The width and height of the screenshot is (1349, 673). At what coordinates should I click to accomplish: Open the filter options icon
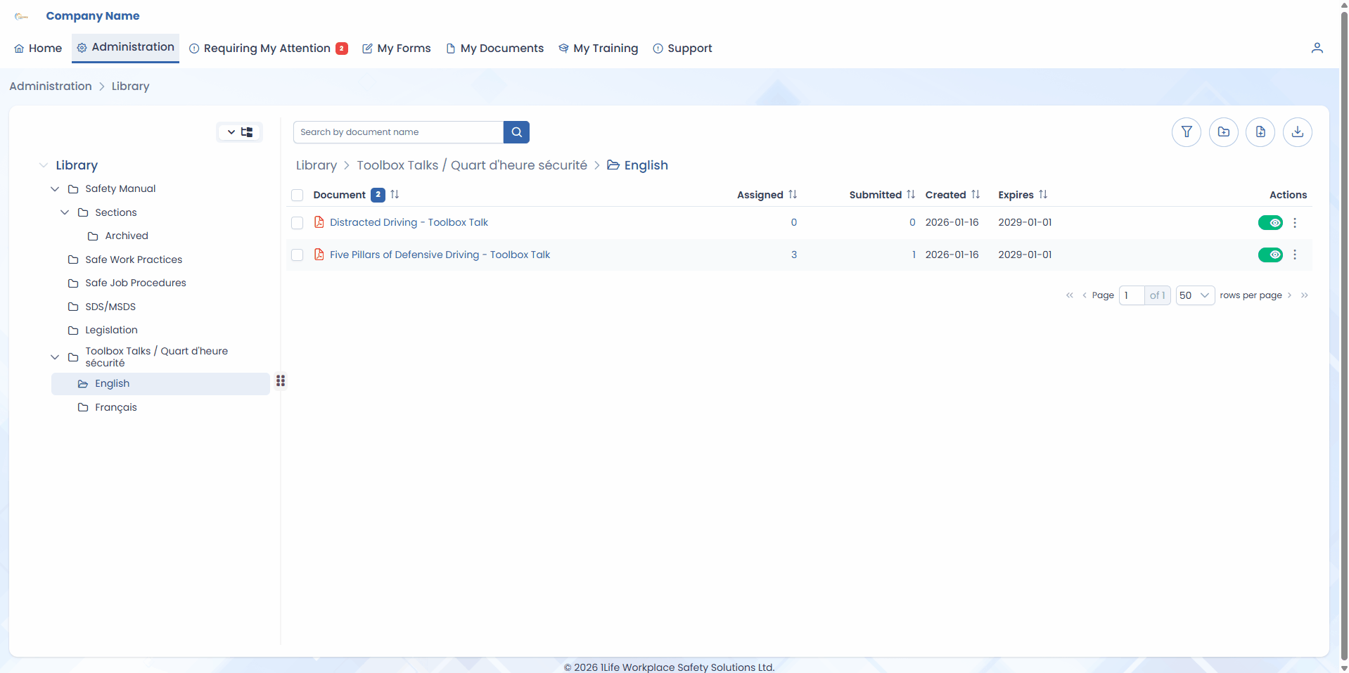pos(1186,132)
